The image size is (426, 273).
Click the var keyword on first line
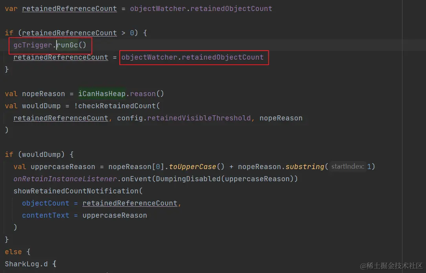[x=11, y=9]
